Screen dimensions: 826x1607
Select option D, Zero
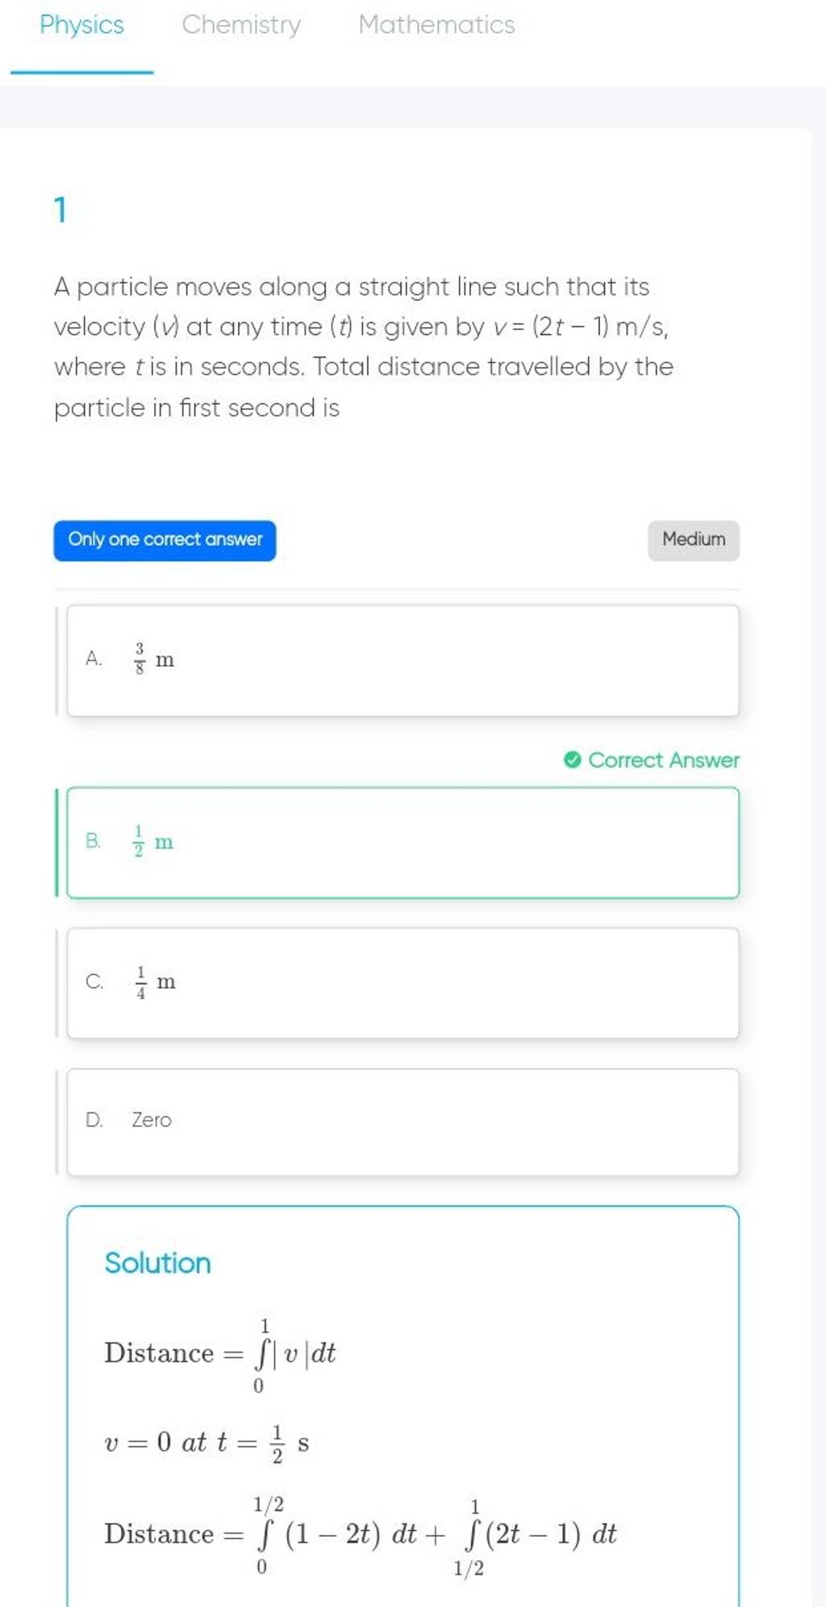pos(403,1121)
